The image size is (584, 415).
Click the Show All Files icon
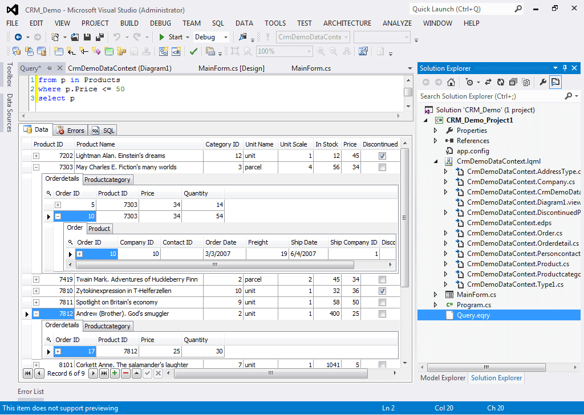pos(526,82)
